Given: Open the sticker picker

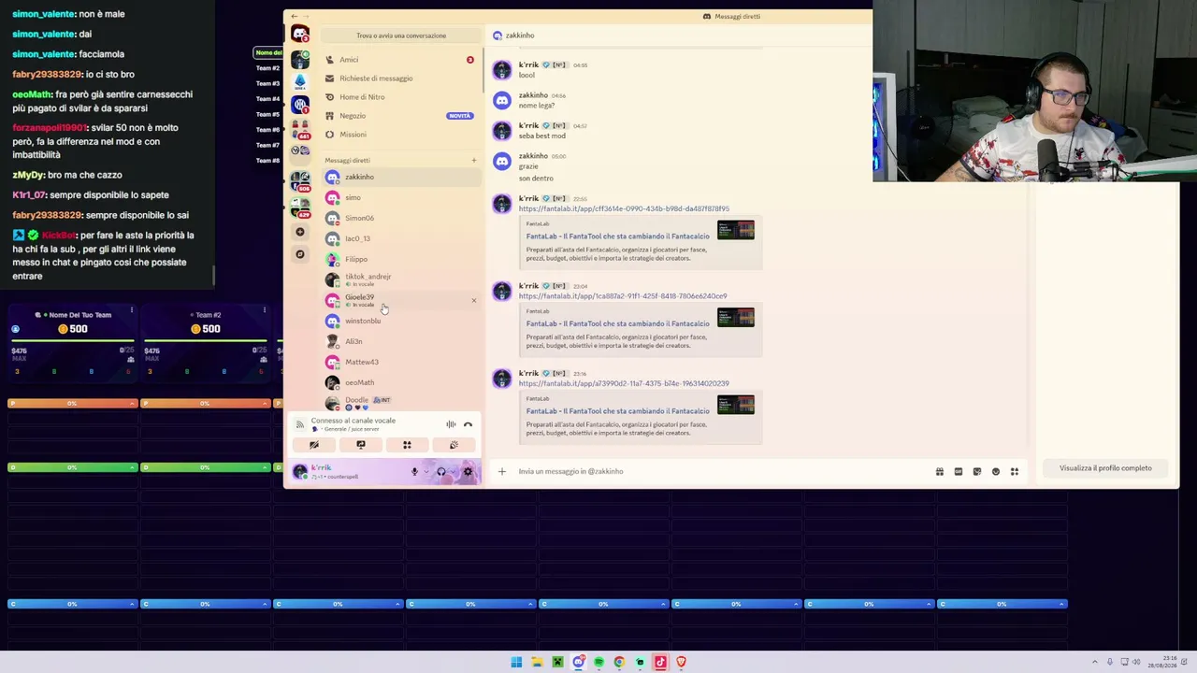Looking at the screenshot, I should (x=977, y=471).
